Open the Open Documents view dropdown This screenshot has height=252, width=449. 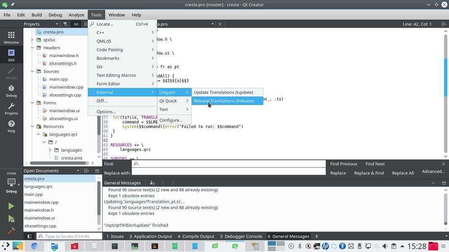[x=78, y=171]
